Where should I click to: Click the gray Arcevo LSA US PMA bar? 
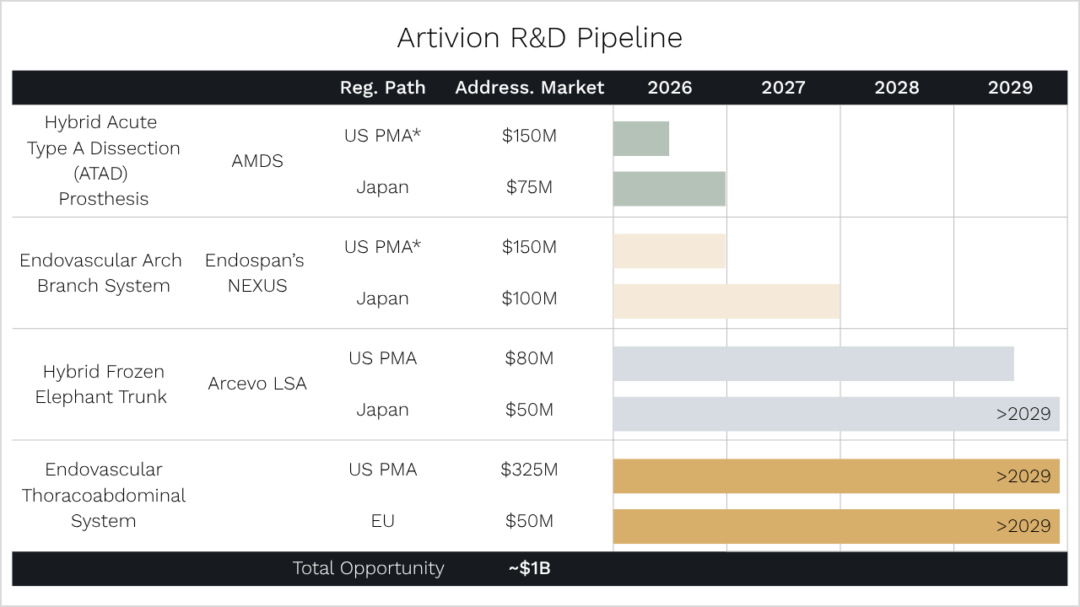[x=813, y=363]
